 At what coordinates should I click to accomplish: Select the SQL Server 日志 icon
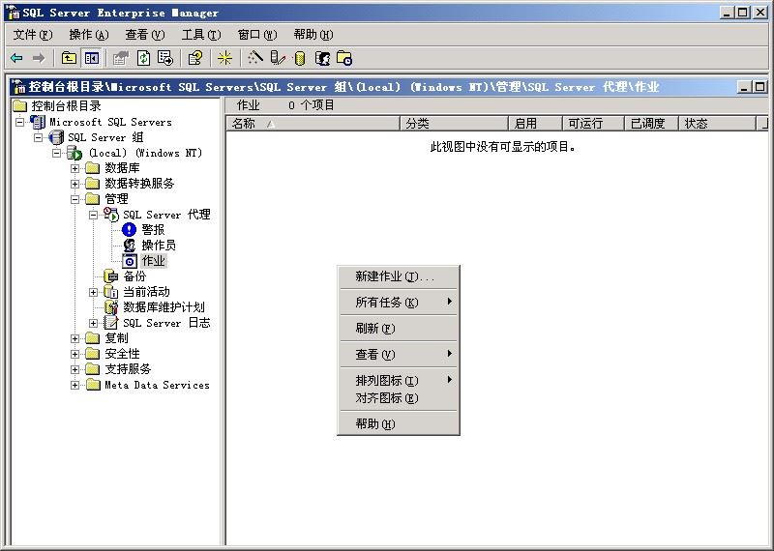coord(111,323)
